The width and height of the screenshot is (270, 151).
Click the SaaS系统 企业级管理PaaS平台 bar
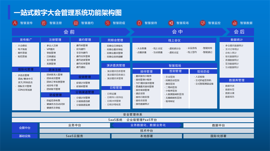(133, 120)
